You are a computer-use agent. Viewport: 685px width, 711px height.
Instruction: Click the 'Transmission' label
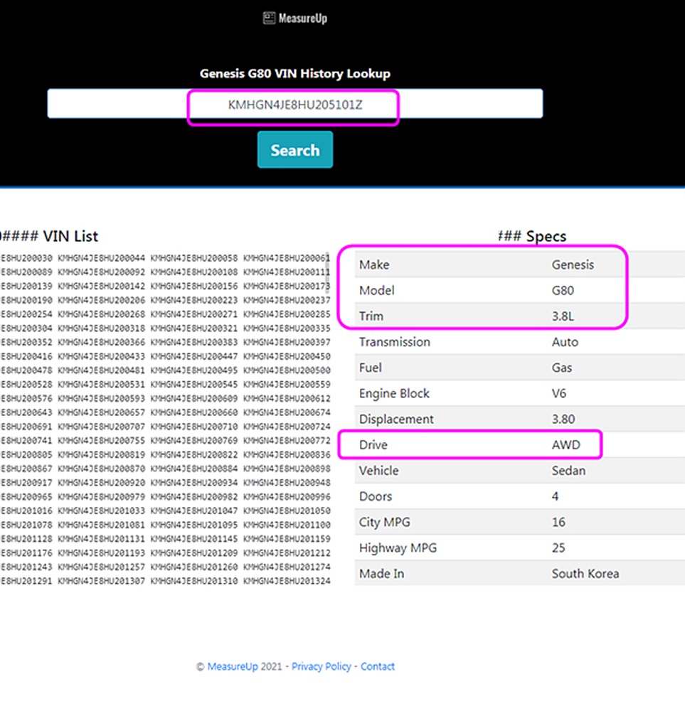coord(394,342)
